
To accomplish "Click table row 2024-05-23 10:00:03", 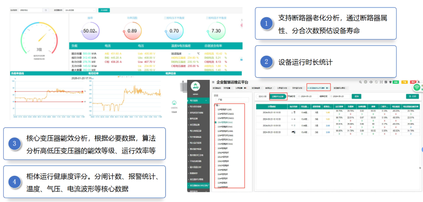I will [337, 132].
